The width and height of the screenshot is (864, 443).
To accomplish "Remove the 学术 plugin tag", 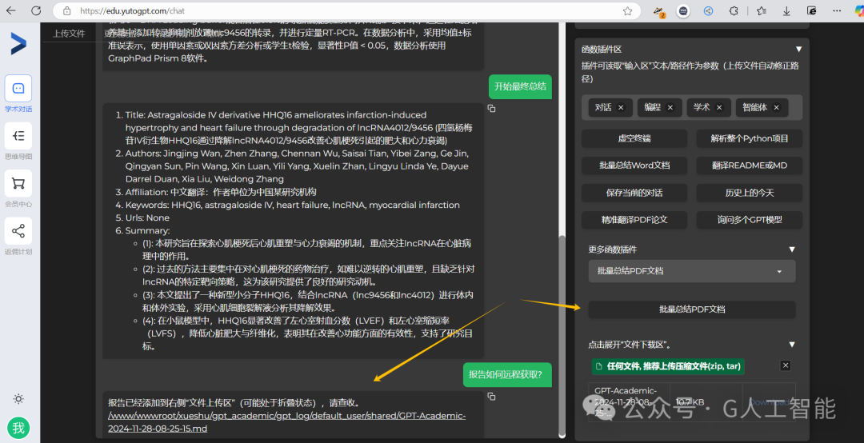I will pyautogui.click(x=719, y=107).
